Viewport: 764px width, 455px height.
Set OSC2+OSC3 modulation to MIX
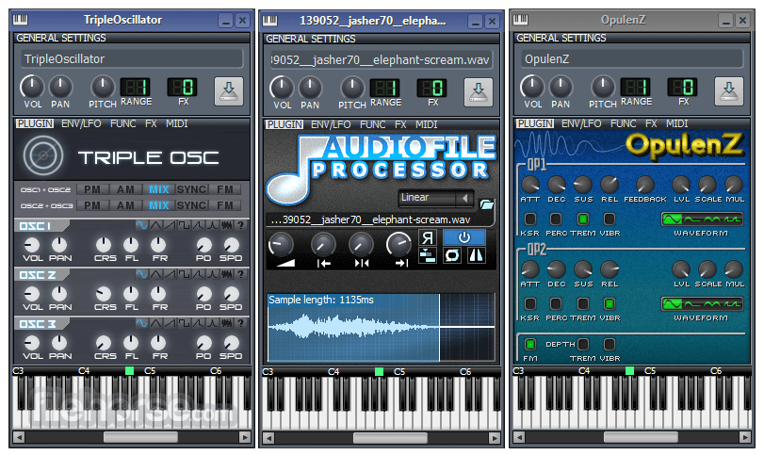coord(159,205)
